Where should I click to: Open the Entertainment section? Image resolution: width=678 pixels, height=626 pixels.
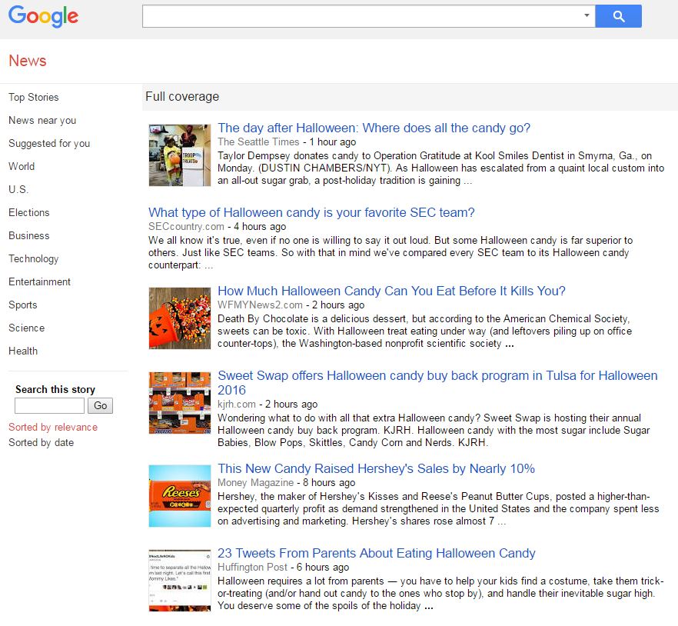click(39, 281)
